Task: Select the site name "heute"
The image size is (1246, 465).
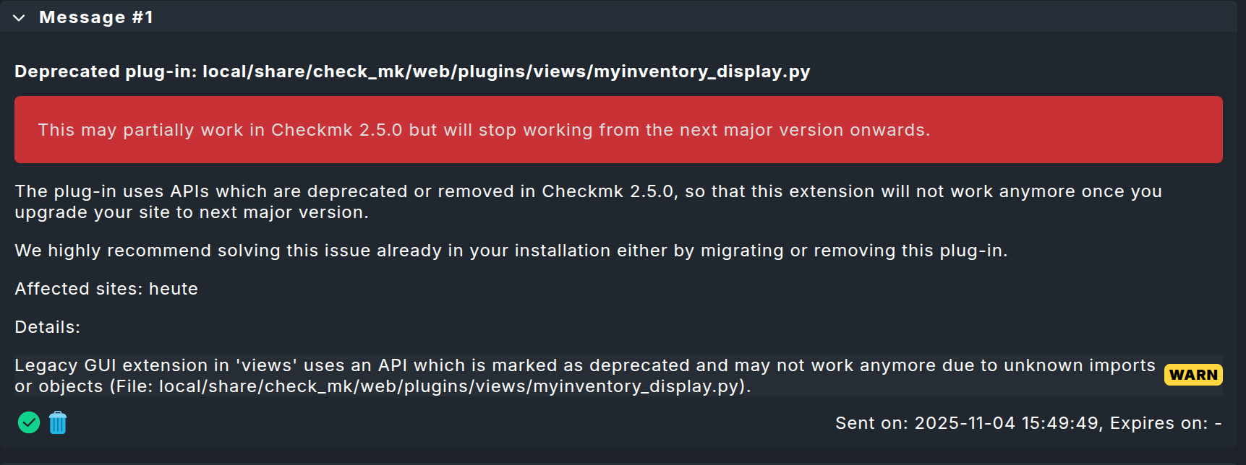Action: coord(174,289)
